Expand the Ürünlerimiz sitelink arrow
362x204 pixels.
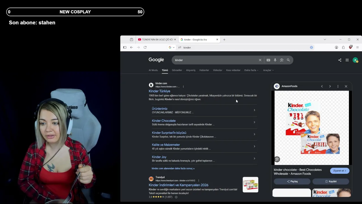click(x=254, y=110)
